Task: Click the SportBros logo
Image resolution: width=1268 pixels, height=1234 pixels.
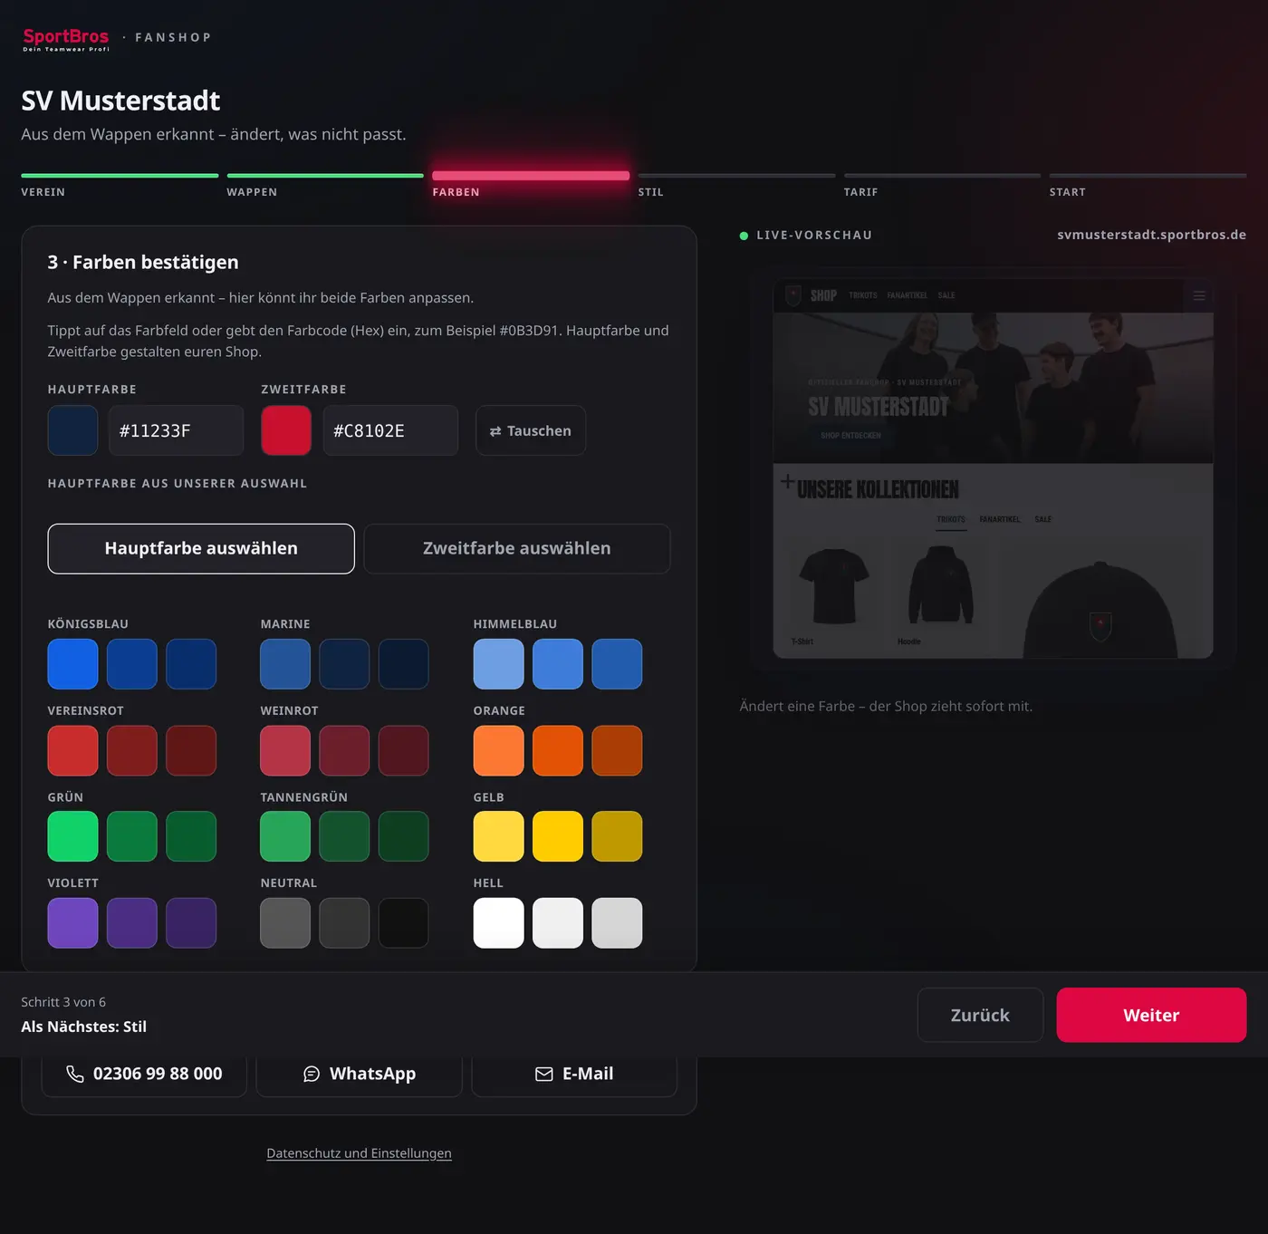Action: (66, 39)
